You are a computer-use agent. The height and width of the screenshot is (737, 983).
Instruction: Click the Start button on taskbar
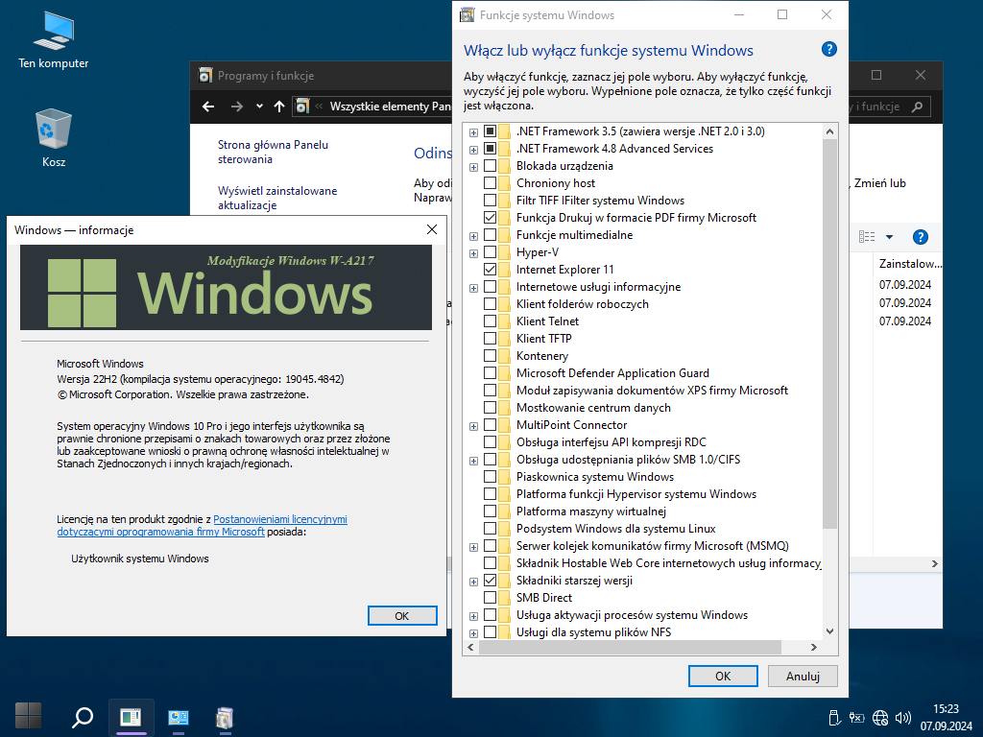point(29,715)
